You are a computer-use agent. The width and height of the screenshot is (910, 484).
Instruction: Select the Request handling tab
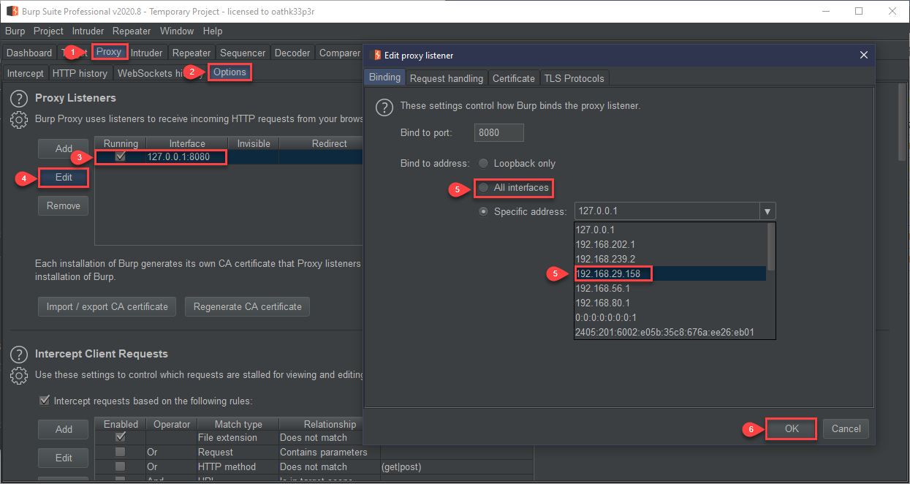click(x=447, y=78)
